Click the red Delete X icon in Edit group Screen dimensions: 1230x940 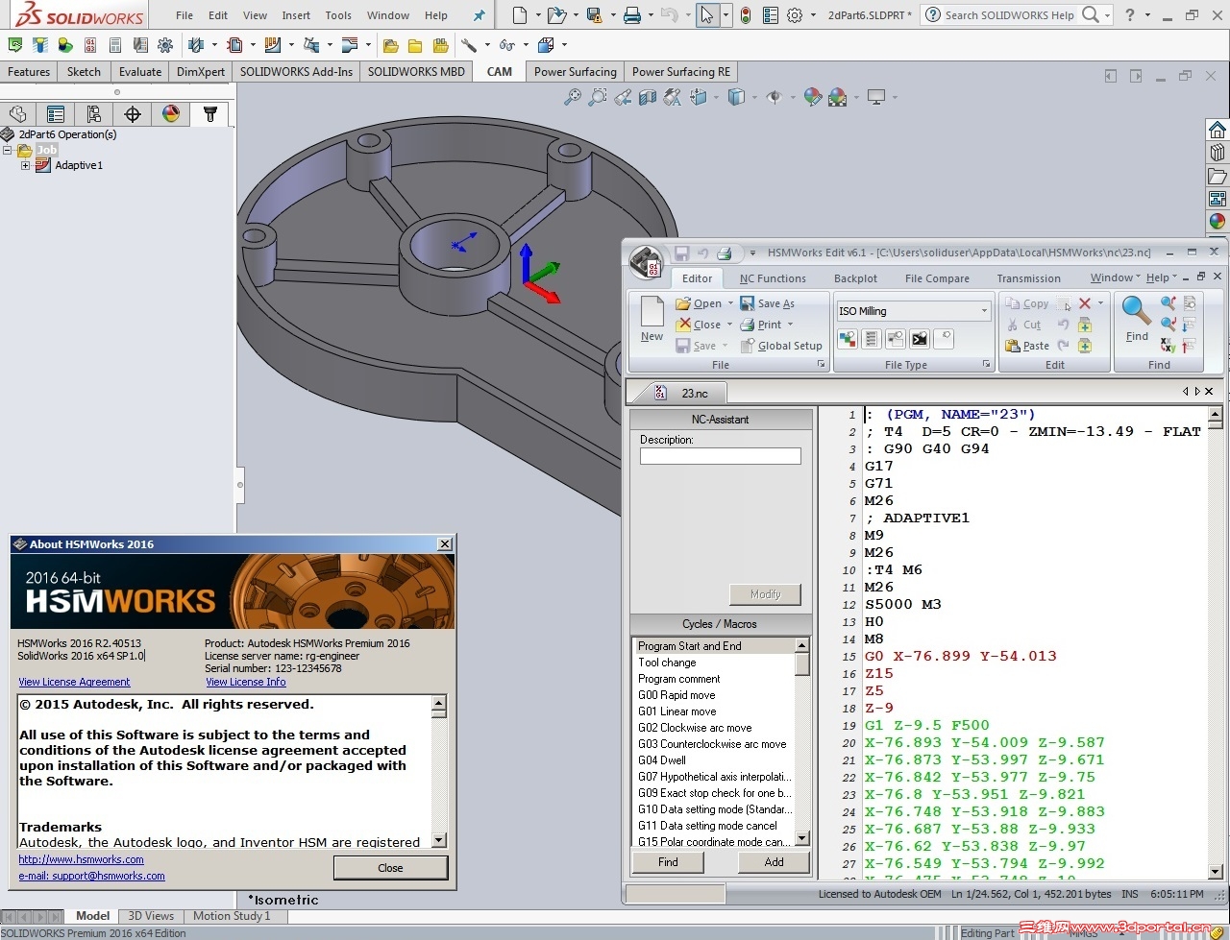[1085, 303]
